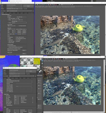Click the Render button in the top Render Setup window

coord(28,6)
